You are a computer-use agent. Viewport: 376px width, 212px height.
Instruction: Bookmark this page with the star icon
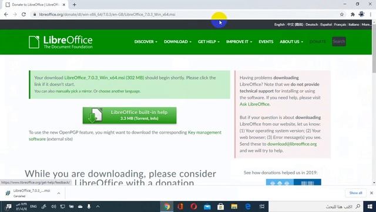[342, 14]
